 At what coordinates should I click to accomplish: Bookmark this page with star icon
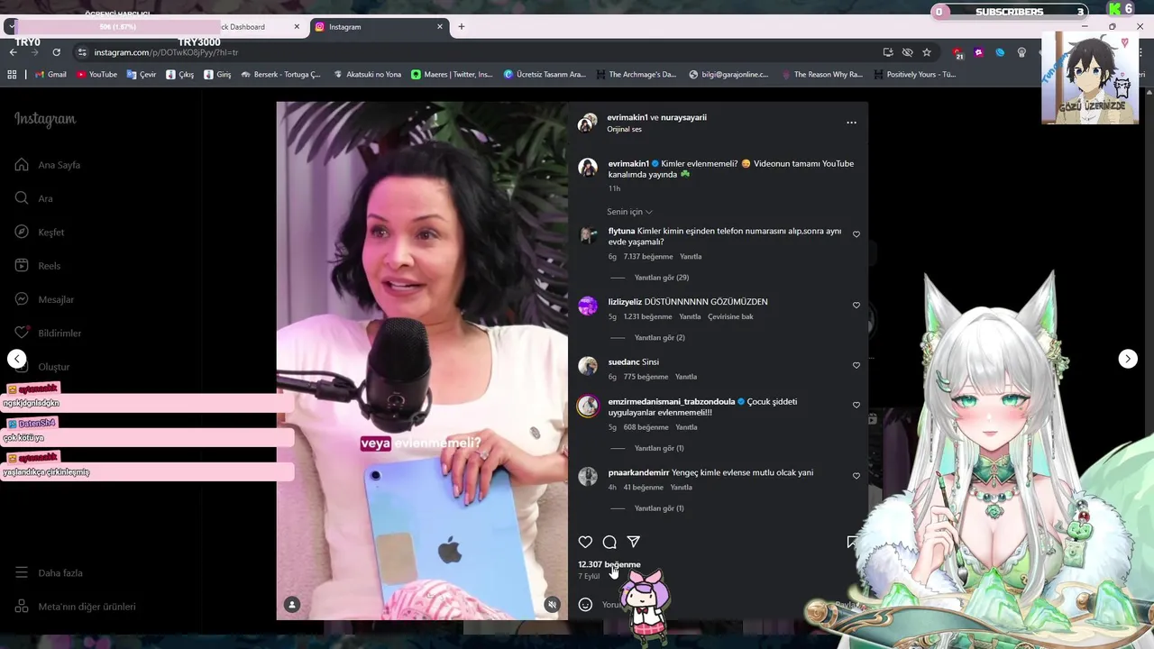[927, 52]
